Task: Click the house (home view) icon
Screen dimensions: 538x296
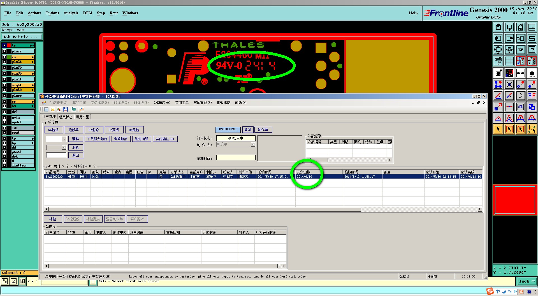Action: pyautogui.click(x=520, y=27)
